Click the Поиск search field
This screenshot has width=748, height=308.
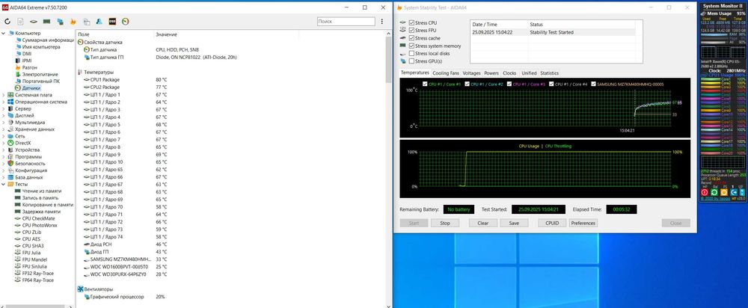[346, 22]
